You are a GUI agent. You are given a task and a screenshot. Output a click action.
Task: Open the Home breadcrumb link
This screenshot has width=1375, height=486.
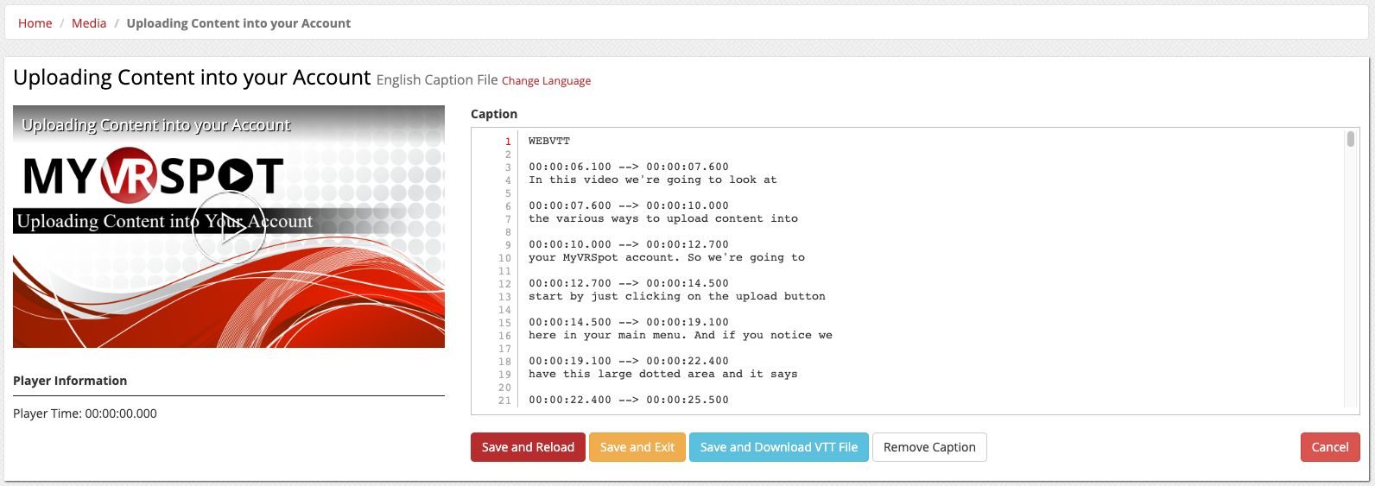pos(35,23)
